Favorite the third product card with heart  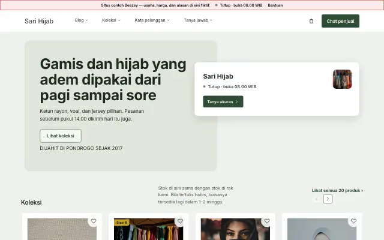(x=267, y=221)
